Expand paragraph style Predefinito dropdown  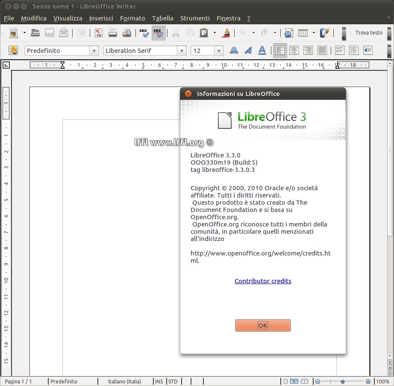94,51
